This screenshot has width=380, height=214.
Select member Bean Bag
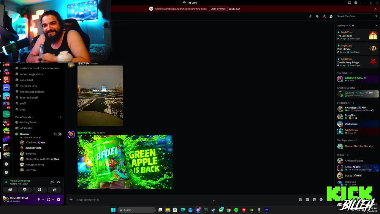click(357, 183)
